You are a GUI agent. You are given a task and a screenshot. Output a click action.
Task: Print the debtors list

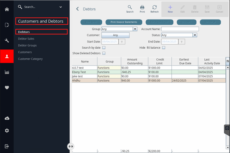point(142,9)
